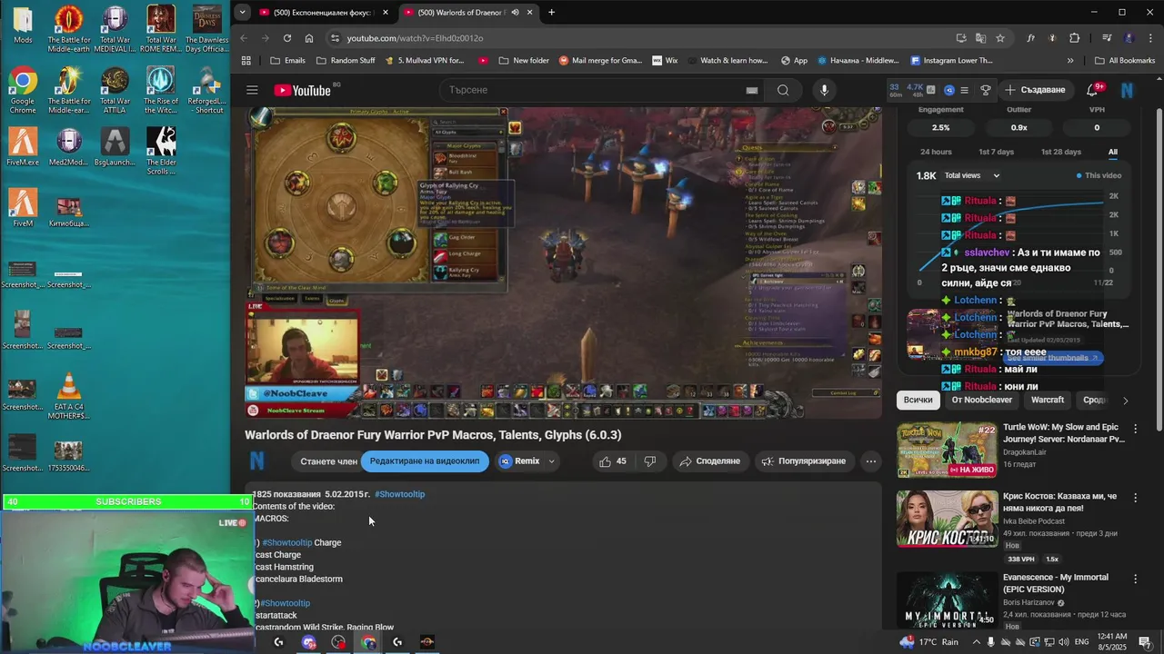Click the taskbar weather widget
The width and height of the screenshot is (1164, 654).
point(928,642)
